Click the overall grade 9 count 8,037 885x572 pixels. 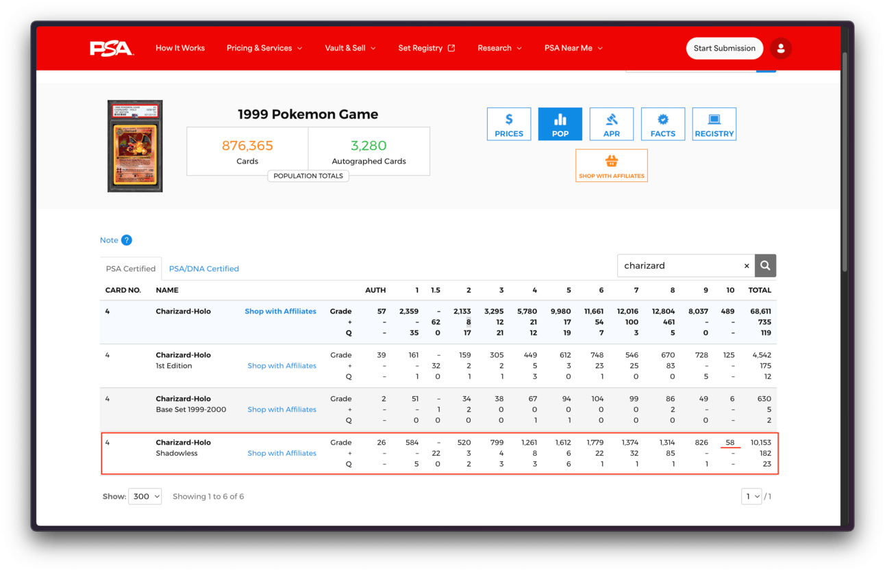[699, 311]
